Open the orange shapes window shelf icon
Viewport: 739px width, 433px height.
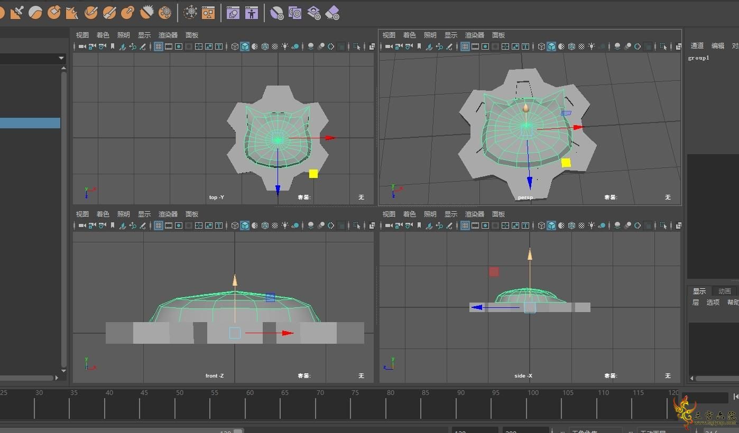point(208,12)
